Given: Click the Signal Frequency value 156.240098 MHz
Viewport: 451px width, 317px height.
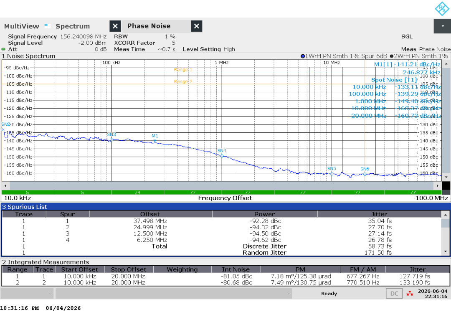Looking at the screenshot, I should (x=83, y=36).
